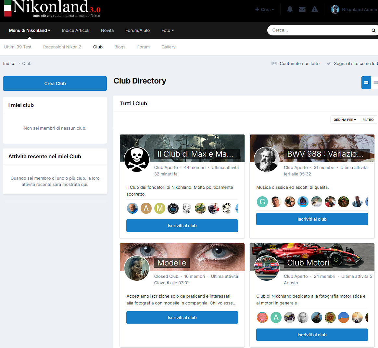Viewport: 378px width, 348px height.
Task: Click Nikonland Admin avatar
Action: (x=335, y=9)
